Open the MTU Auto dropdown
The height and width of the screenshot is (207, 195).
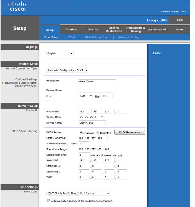point(86,96)
